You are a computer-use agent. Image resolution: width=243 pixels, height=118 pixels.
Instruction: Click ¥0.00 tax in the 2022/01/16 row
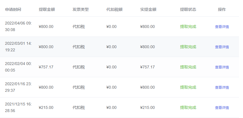pos(111,88)
